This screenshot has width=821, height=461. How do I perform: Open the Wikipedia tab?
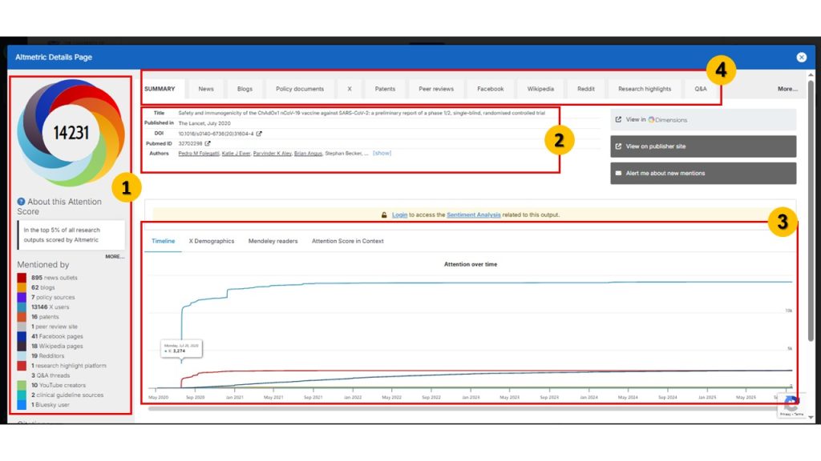(x=540, y=89)
